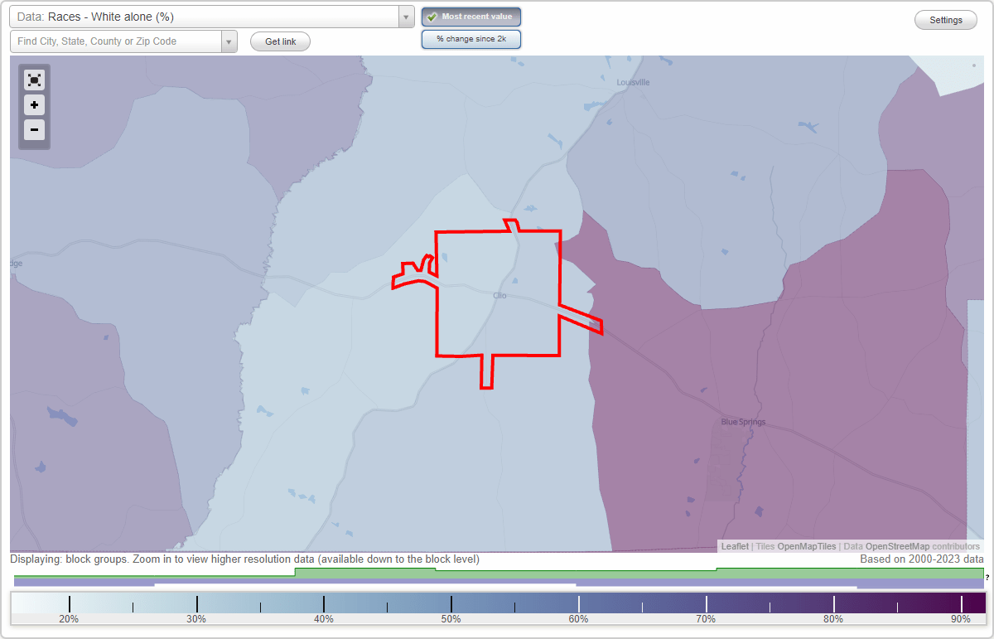
Task: Open the Find City dropdown arrow
Action: (x=229, y=41)
